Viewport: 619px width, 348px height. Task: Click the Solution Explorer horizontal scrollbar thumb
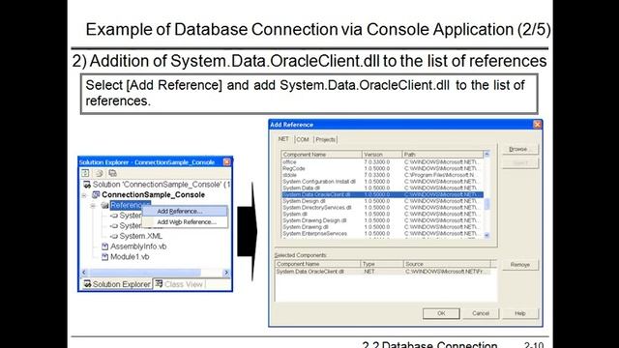[x=145, y=273]
